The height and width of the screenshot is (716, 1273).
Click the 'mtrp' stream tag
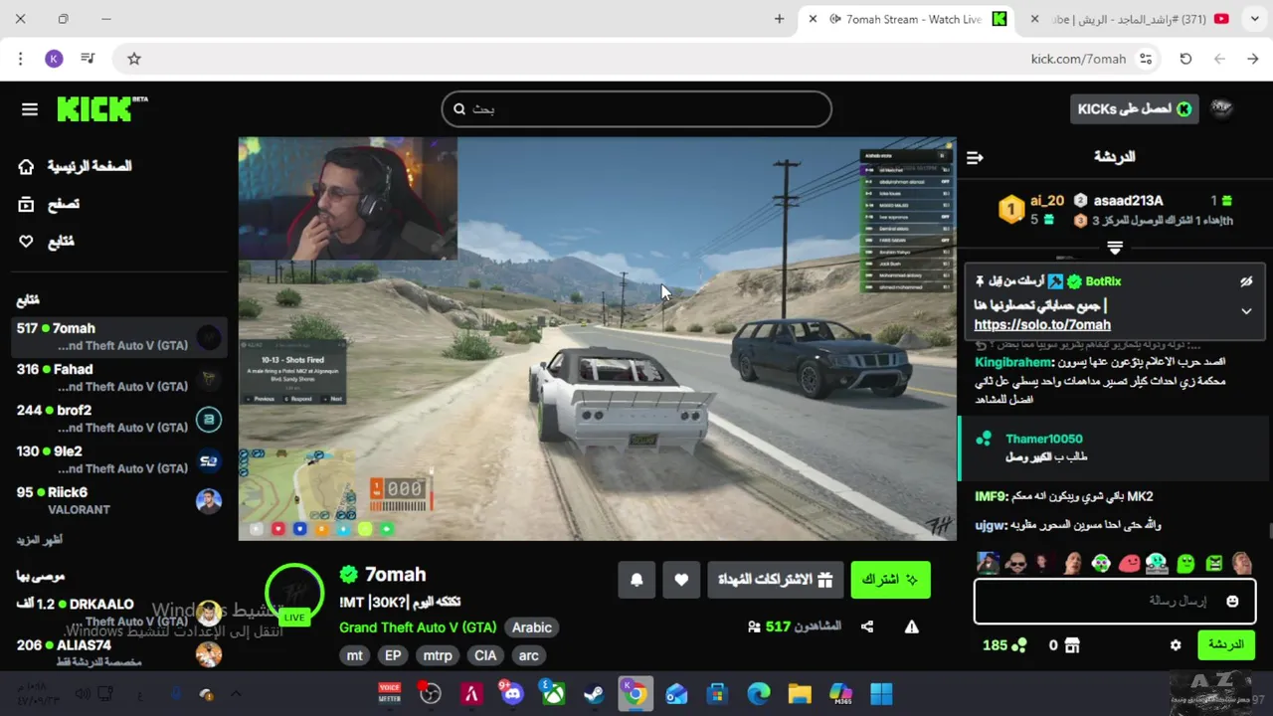[438, 655]
